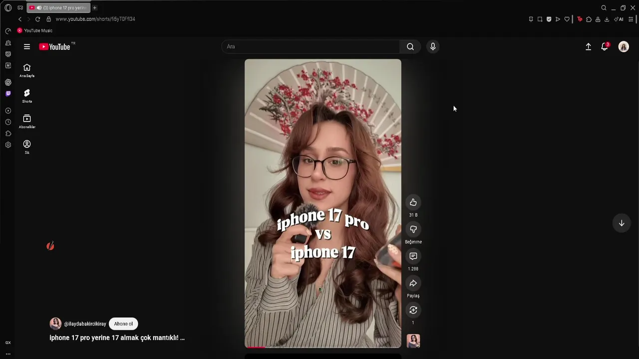This screenshot has width=639, height=359.
Task: Bookmark page with heart icon
Action: pos(567,19)
